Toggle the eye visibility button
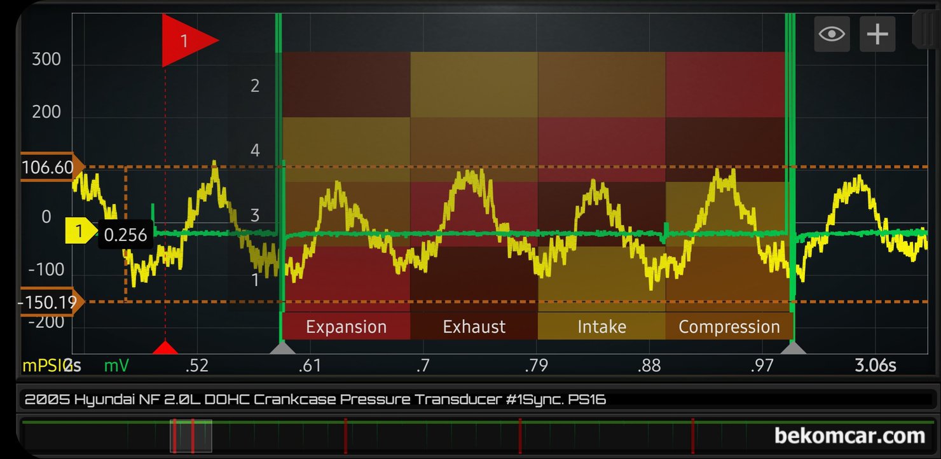 point(832,34)
